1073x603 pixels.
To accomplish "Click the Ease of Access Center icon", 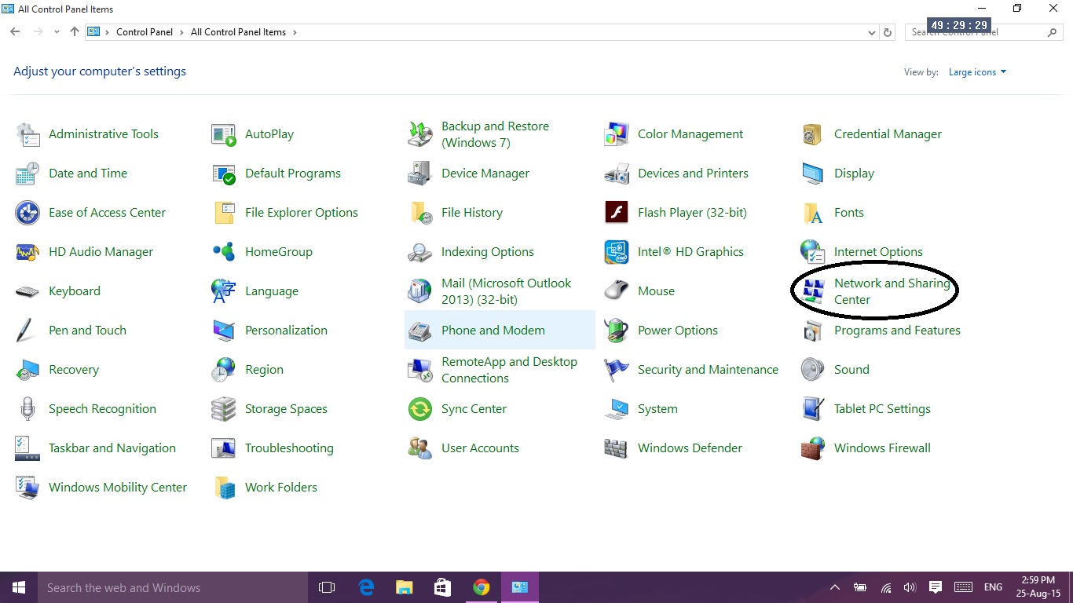I will tap(27, 213).
